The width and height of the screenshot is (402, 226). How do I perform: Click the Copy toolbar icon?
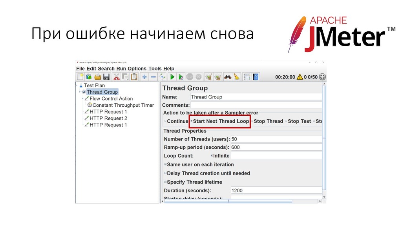(125, 77)
